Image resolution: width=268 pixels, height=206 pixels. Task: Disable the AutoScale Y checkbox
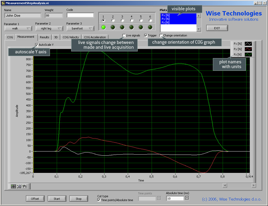coord(37,45)
